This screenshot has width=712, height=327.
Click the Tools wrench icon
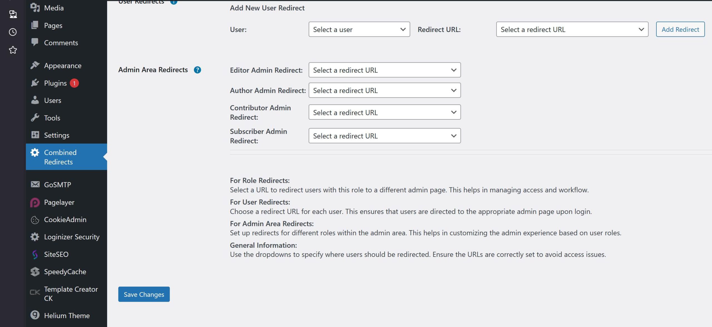tap(35, 118)
